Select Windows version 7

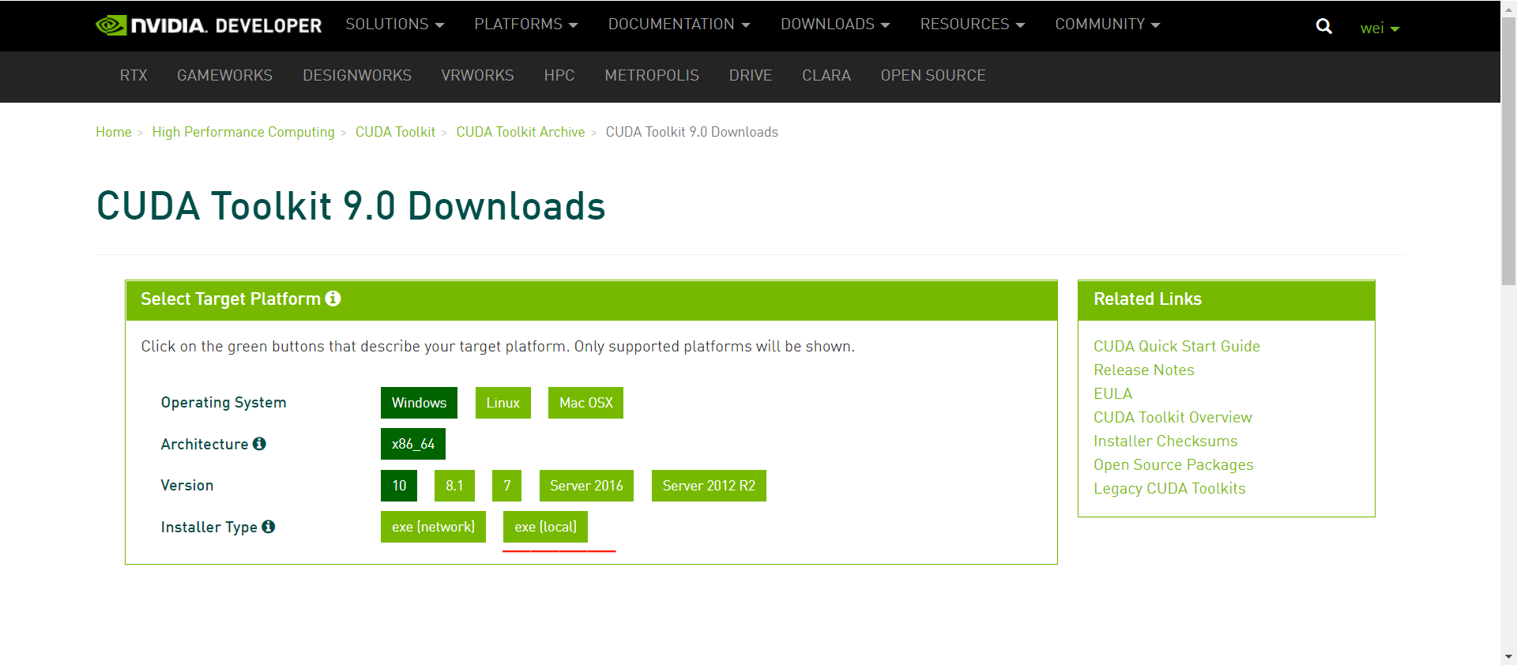(506, 486)
